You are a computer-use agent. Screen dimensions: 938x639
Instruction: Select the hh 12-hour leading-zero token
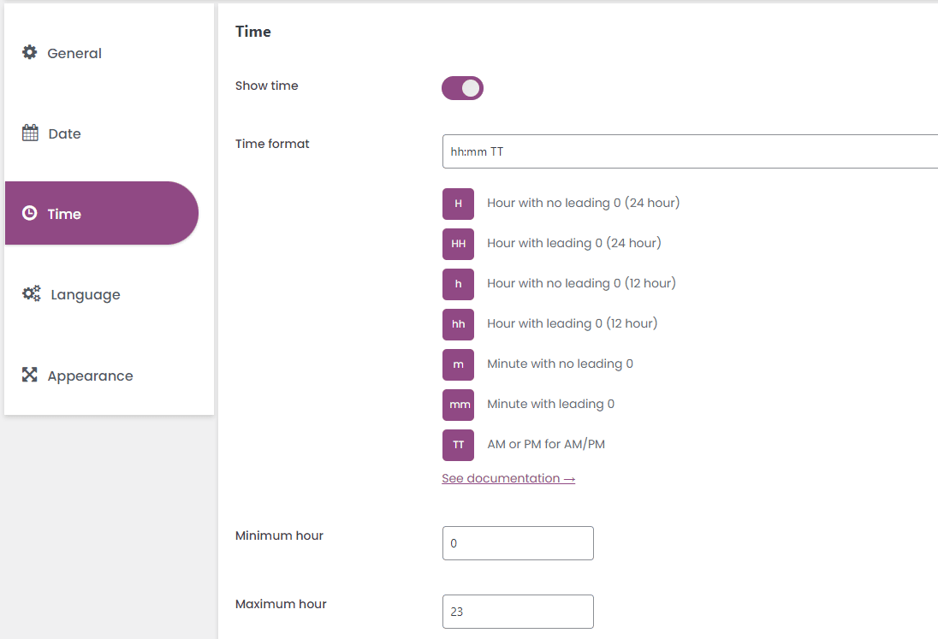click(458, 324)
